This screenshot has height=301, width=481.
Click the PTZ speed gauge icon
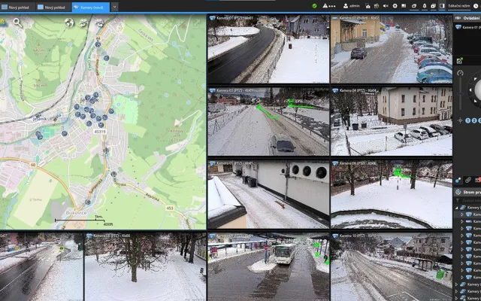tap(460, 73)
